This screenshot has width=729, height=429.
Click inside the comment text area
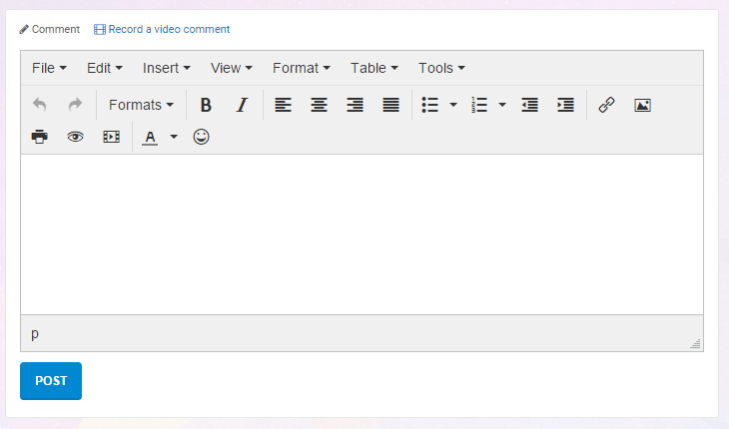362,234
